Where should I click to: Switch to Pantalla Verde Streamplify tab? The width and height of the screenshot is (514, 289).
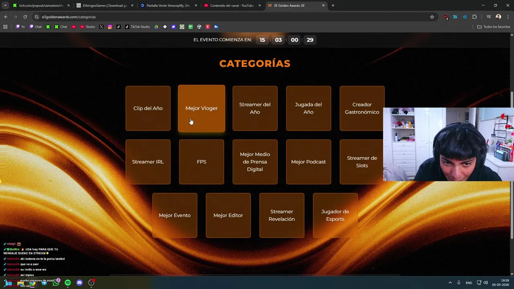click(x=169, y=6)
